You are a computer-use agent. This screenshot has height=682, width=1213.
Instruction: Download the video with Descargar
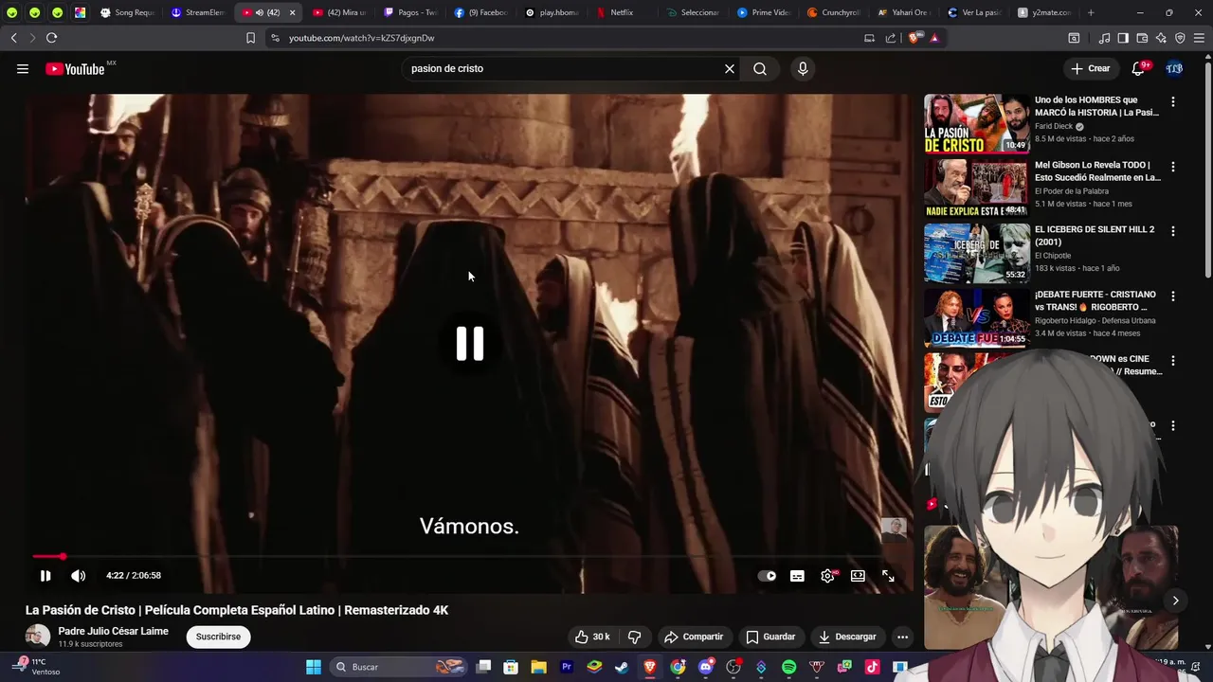847,637
